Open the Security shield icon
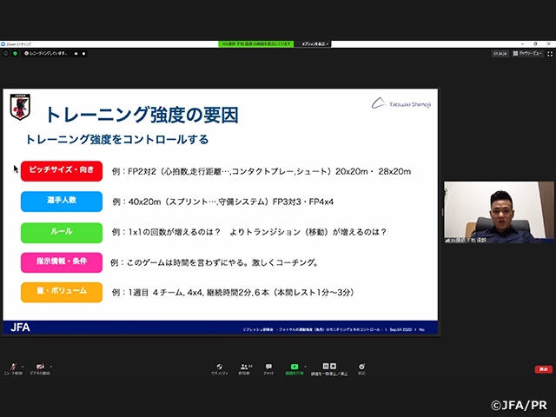This screenshot has height=417, width=556. (x=220, y=366)
